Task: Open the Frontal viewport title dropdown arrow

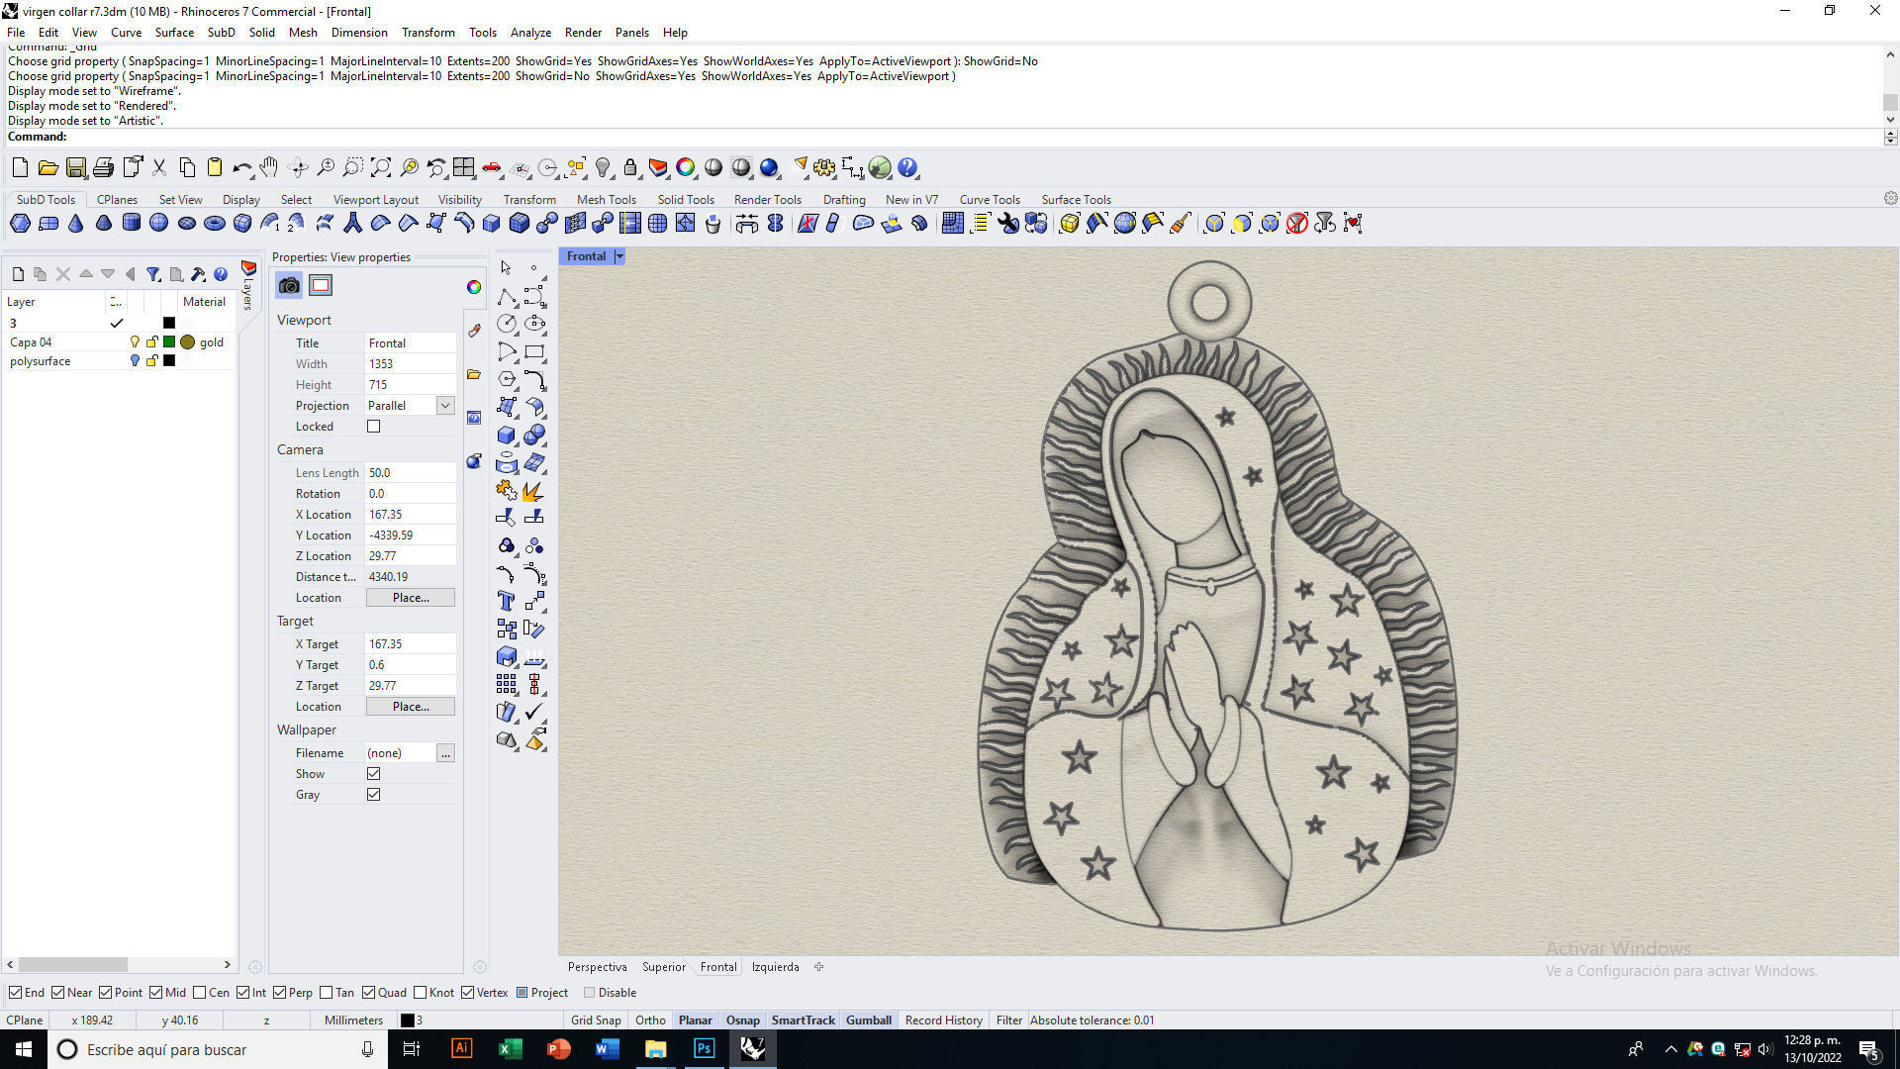Action: pyautogui.click(x=619, y=256)
